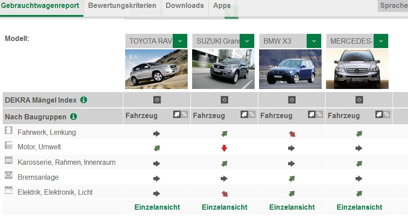
Task: Click Suzuki's green arrow for Karosserie row
Action: [x=224, y=164]
